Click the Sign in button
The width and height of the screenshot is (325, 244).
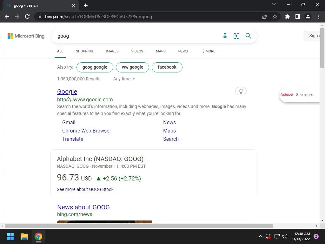pos(312,36)
